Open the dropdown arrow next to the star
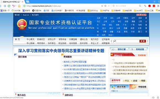The width and height of the screenshot is (160, 99). (109, 6)
